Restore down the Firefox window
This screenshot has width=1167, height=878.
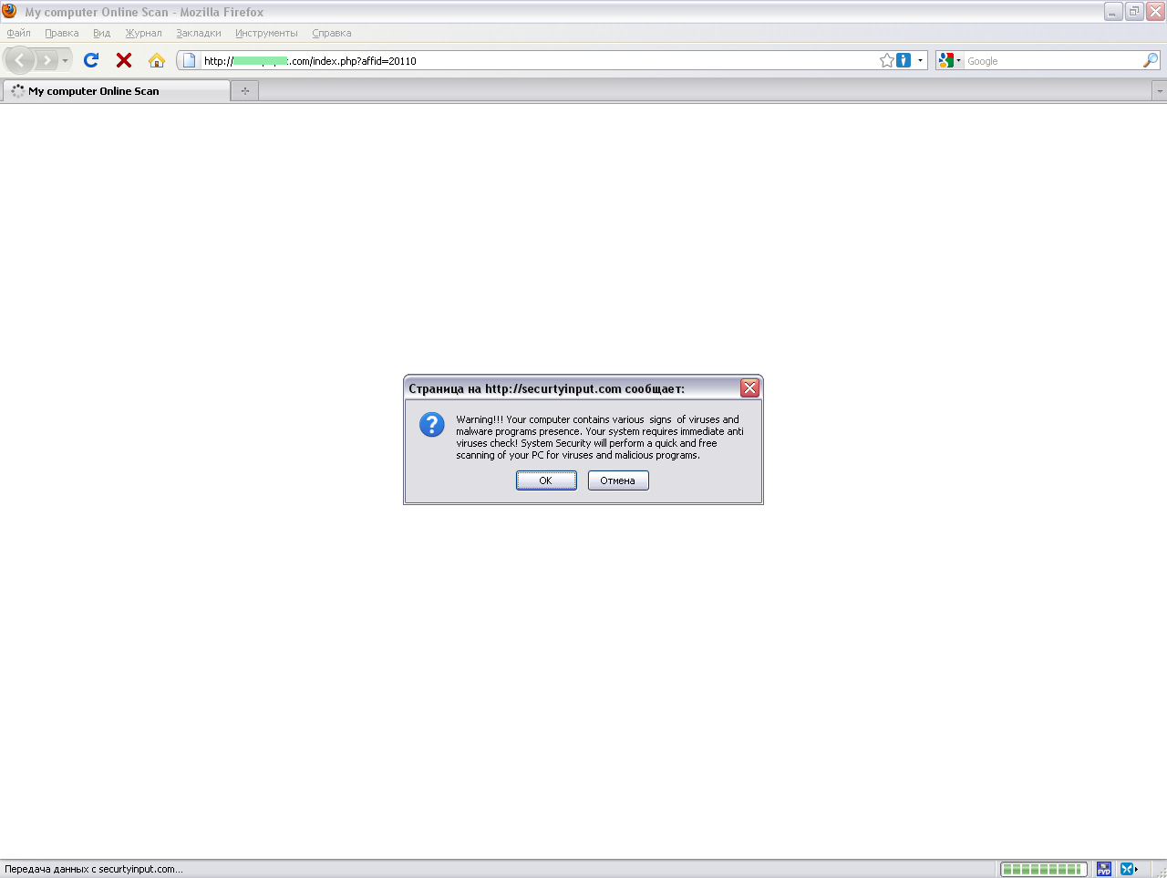click(1134, 11)
